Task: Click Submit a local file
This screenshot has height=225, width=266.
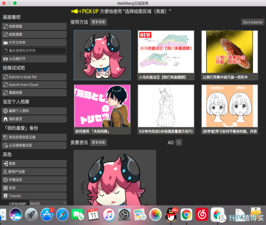Action: pos(34,77)
